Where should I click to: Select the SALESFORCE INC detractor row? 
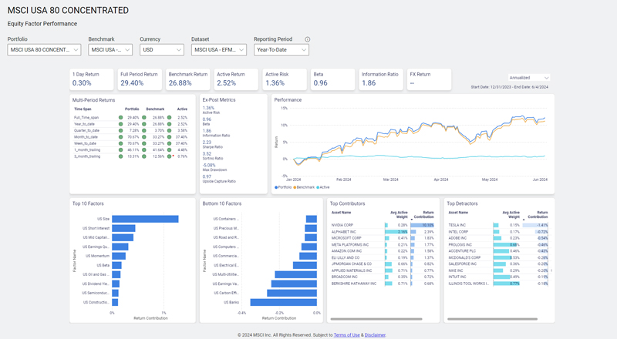(498, 264)
